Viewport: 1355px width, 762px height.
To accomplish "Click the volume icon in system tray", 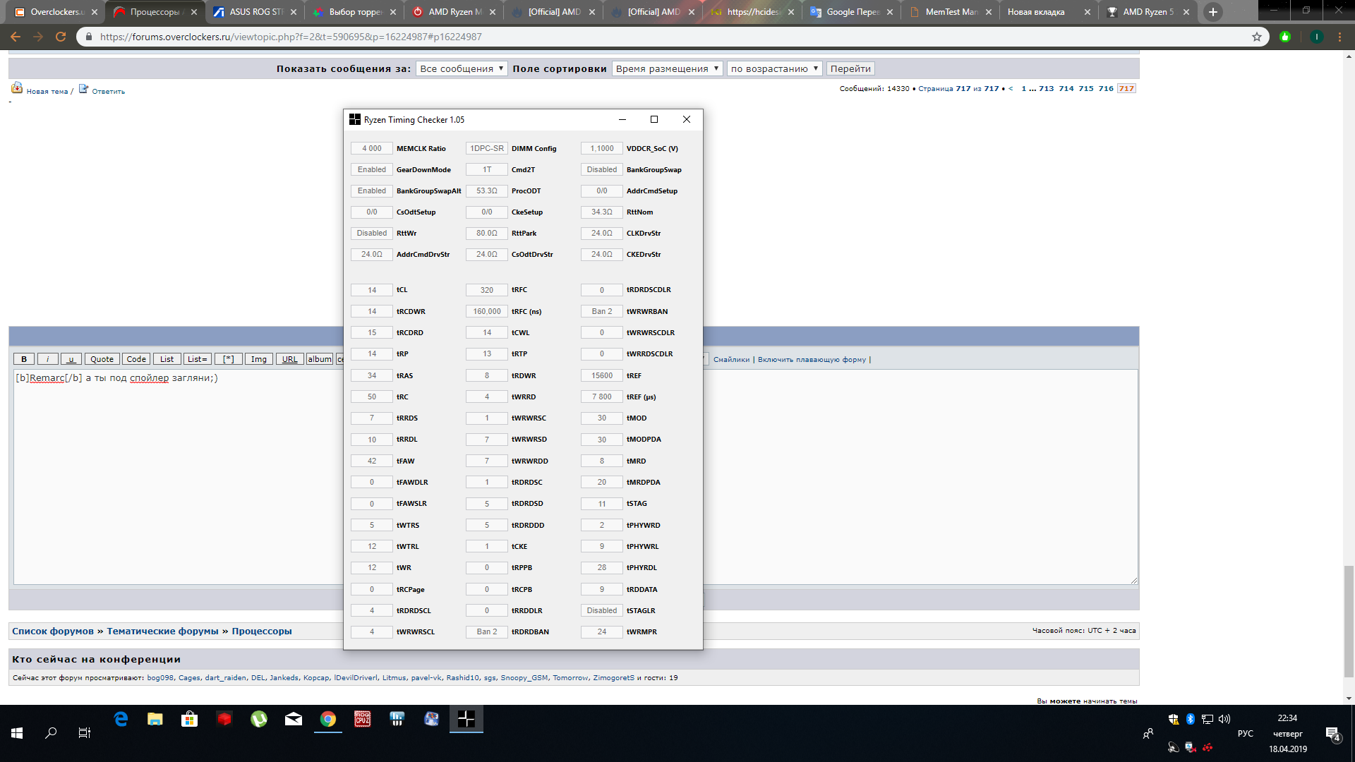I will [x=1224, y=719].
